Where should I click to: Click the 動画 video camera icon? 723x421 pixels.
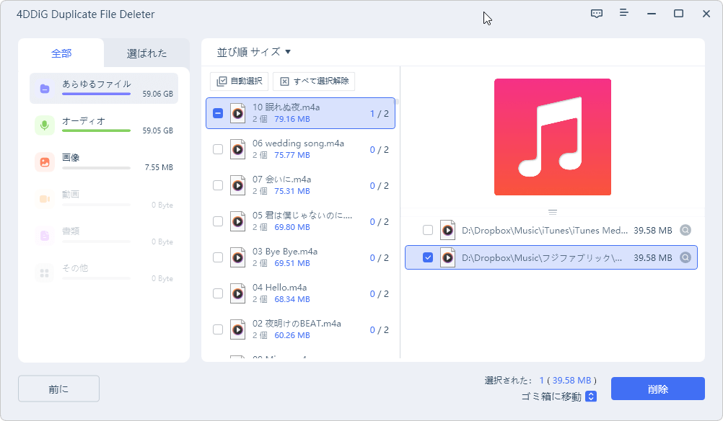(45, 199)
